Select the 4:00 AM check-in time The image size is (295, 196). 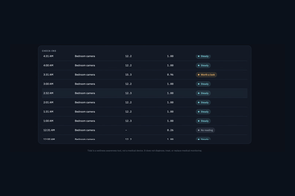[48, 65]
